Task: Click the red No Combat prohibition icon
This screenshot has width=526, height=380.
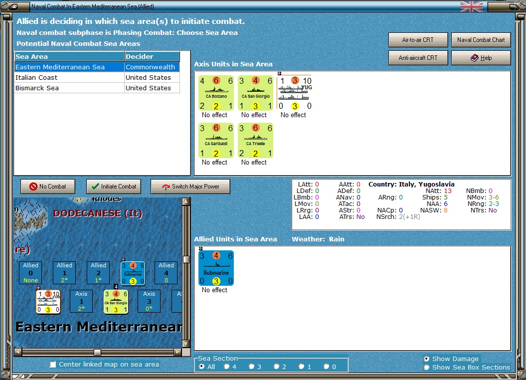Action: (33, 187)
